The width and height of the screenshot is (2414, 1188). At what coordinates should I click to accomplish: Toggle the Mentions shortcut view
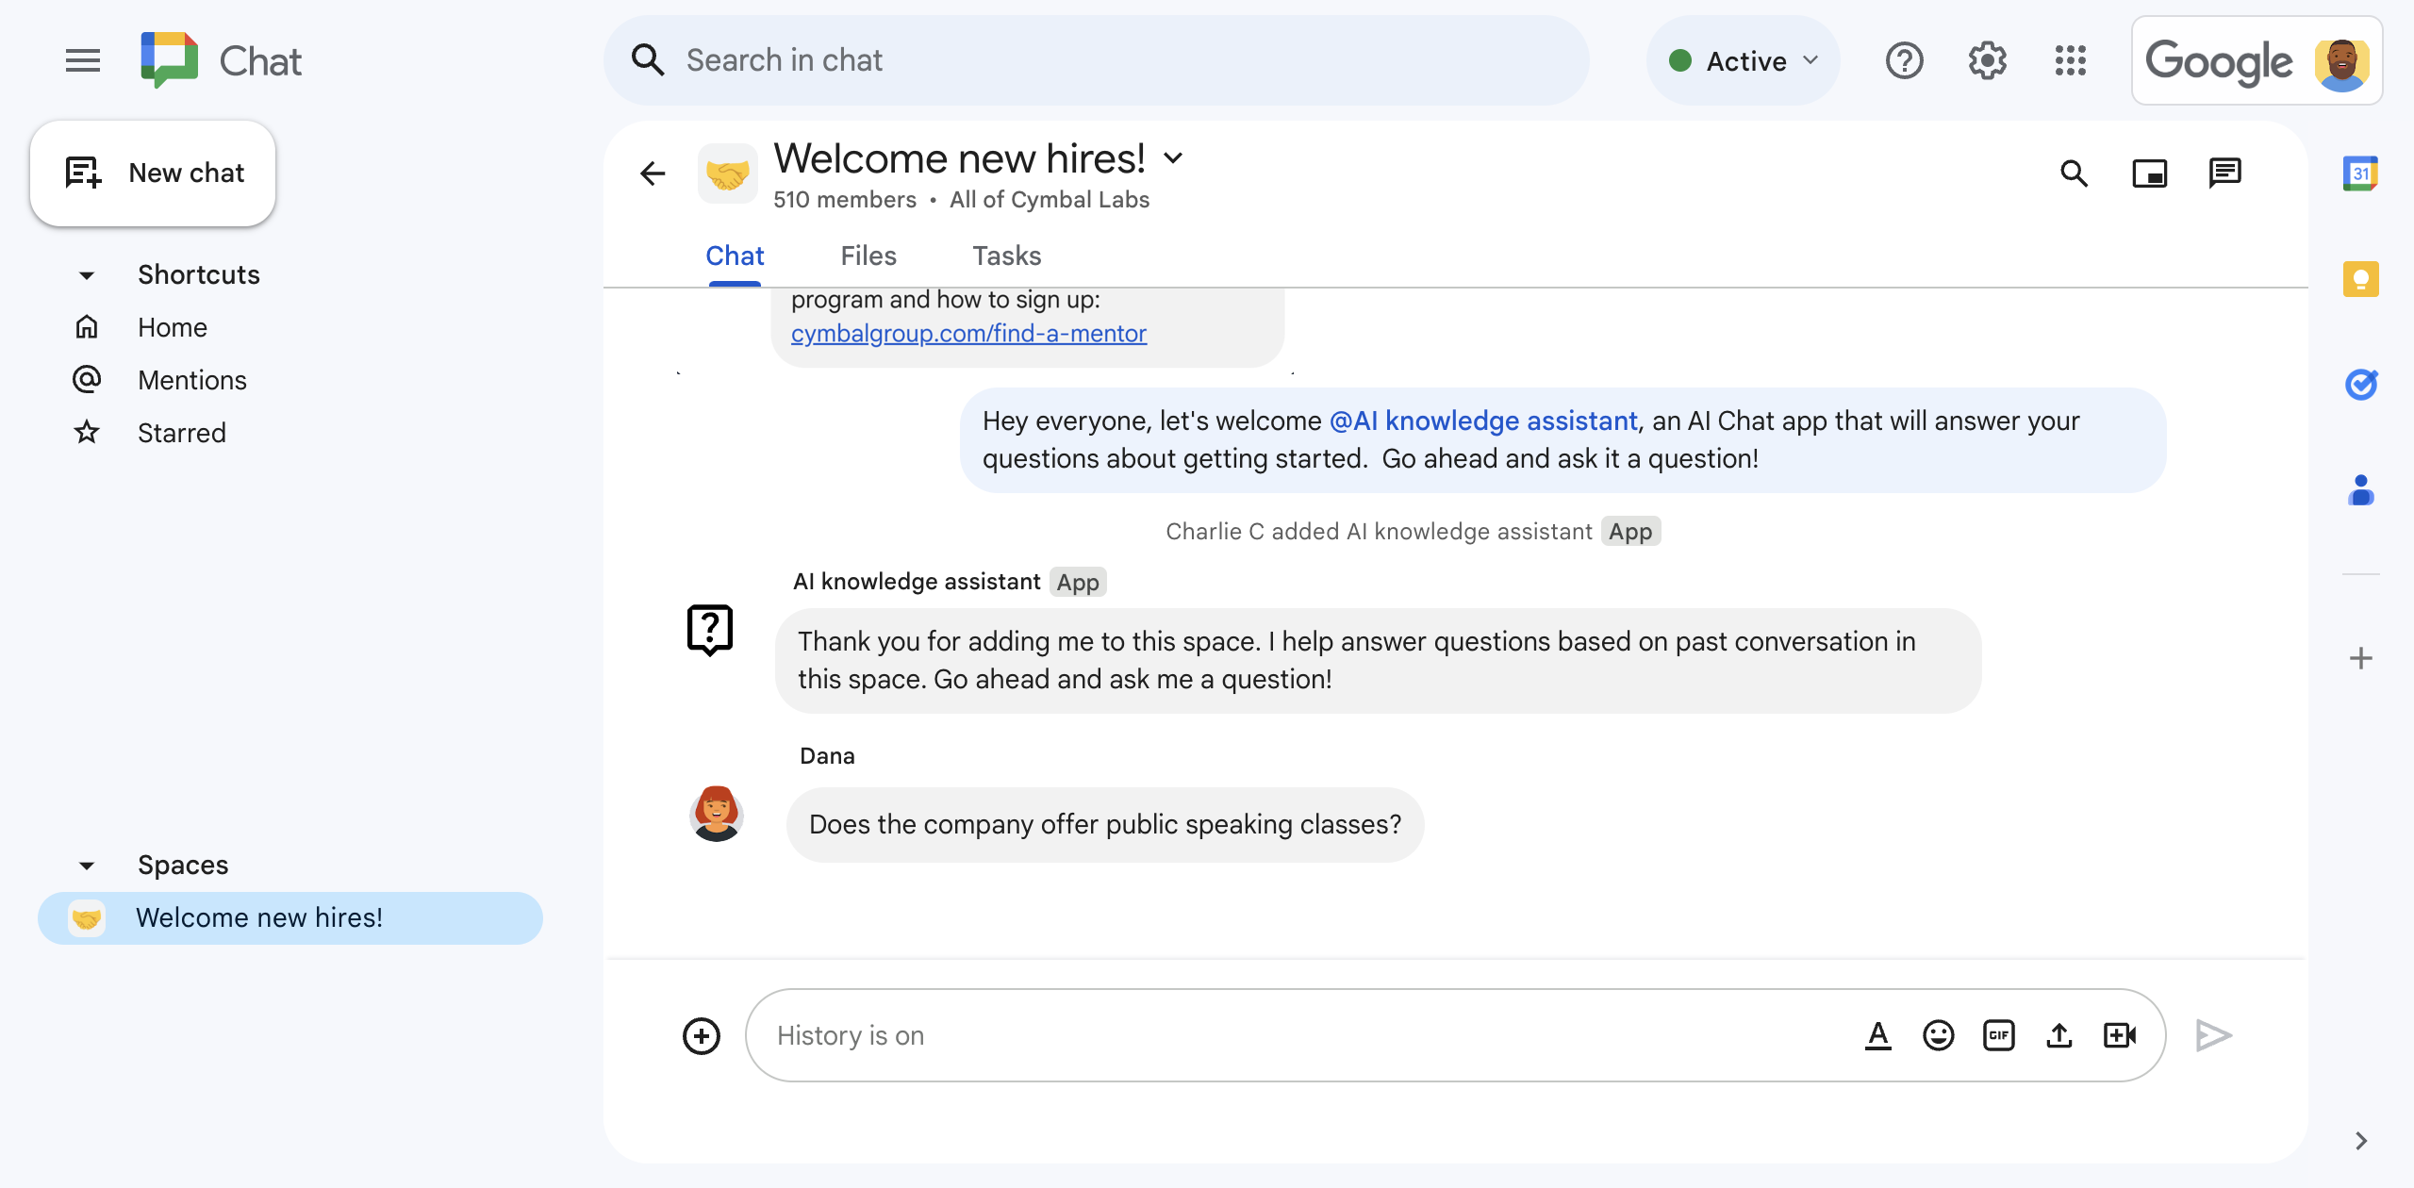(190, 379)
